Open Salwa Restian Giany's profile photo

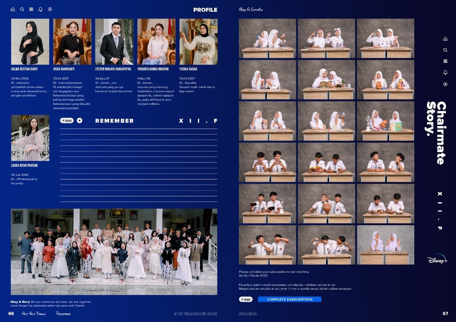coord(30,42)
